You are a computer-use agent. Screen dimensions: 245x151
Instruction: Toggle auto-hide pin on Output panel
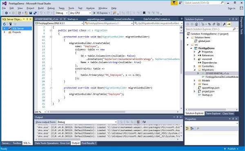coord(178,117)
